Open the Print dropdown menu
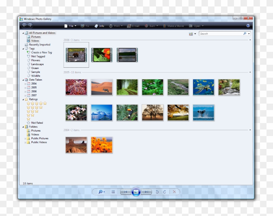 [x=122, y=26]
